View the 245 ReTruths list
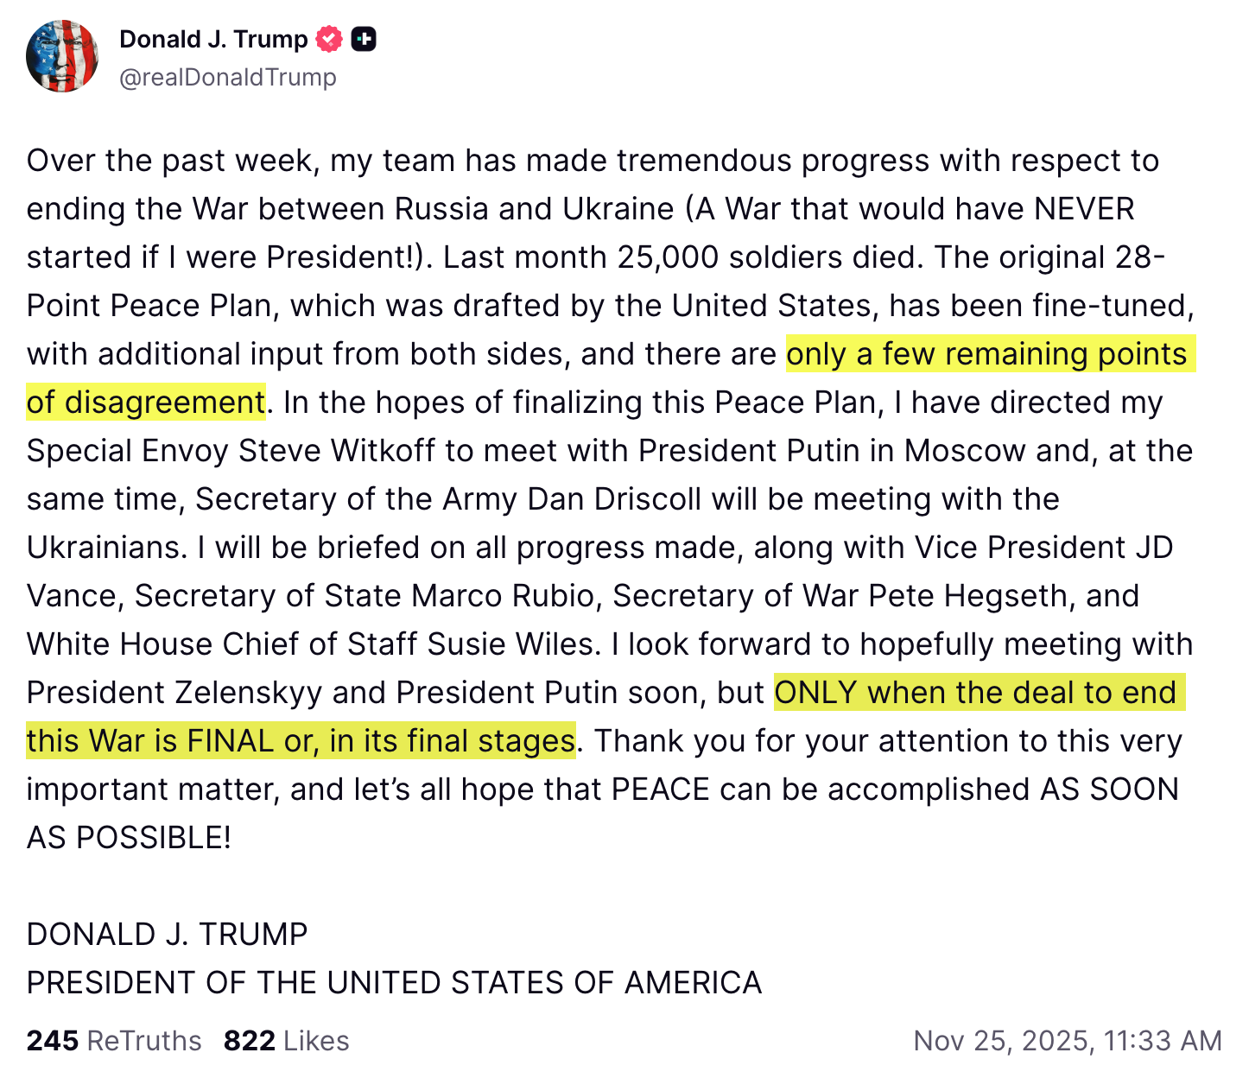Viewport: 1249px width, 1078px height. point(114,1041)
